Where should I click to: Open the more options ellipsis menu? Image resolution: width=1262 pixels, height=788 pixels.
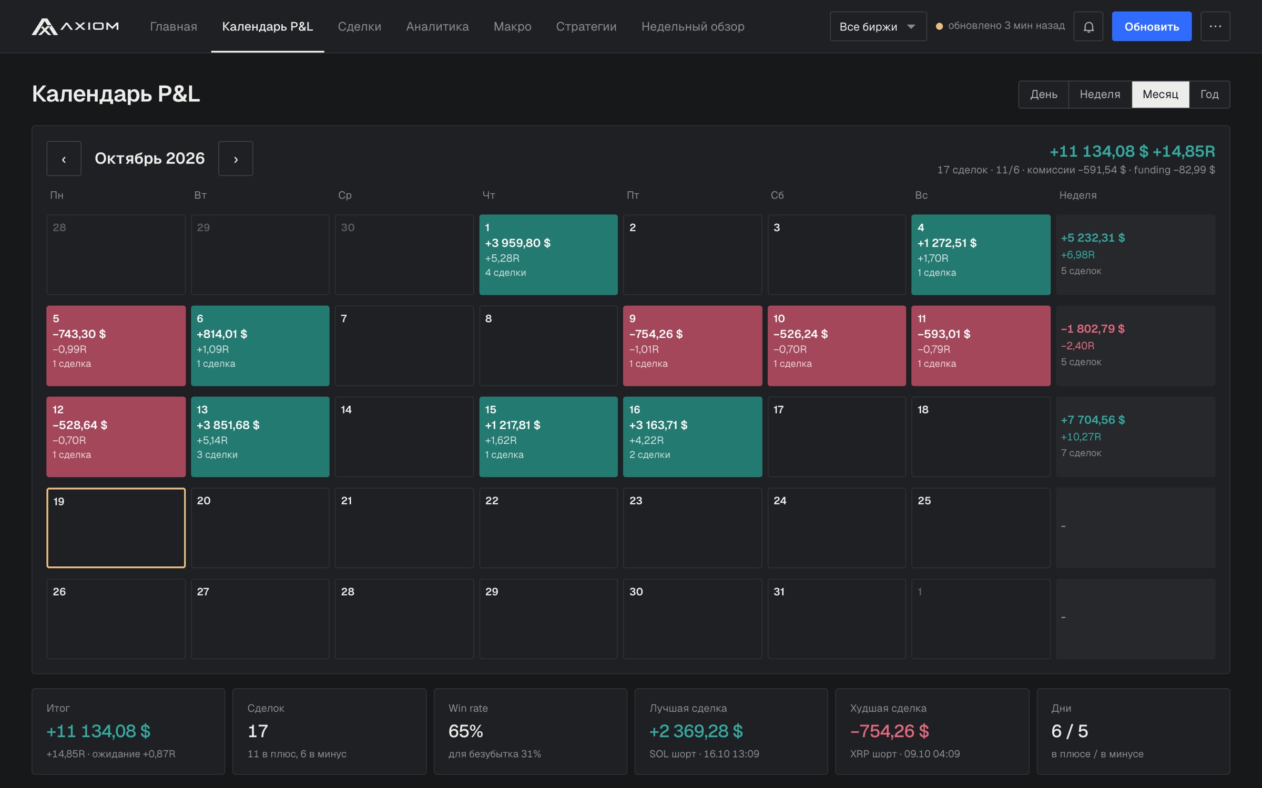(x=1215, y=26)
